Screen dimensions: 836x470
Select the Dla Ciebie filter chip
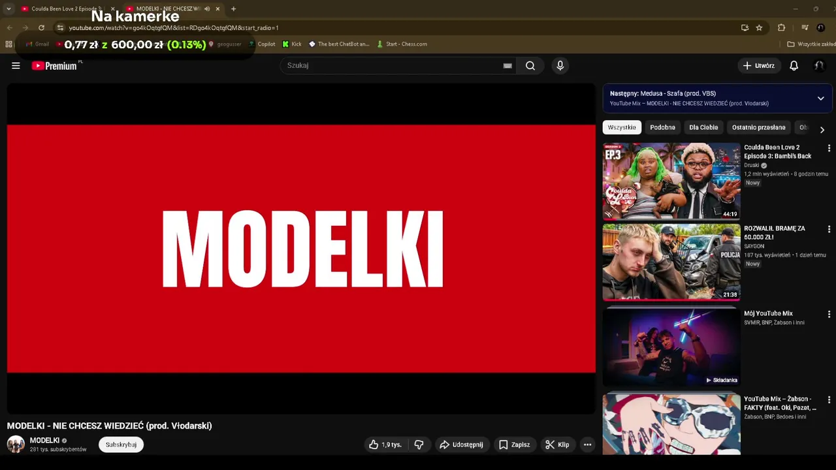pos(703,127)
